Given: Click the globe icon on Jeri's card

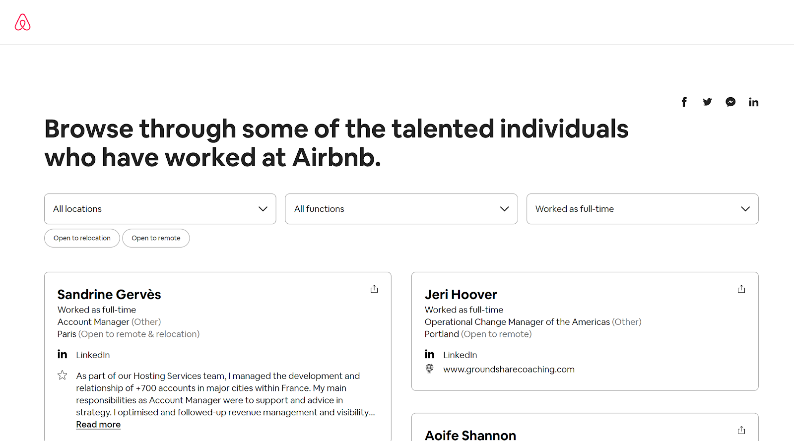Looking at the screenshot, I should (430, 369).
